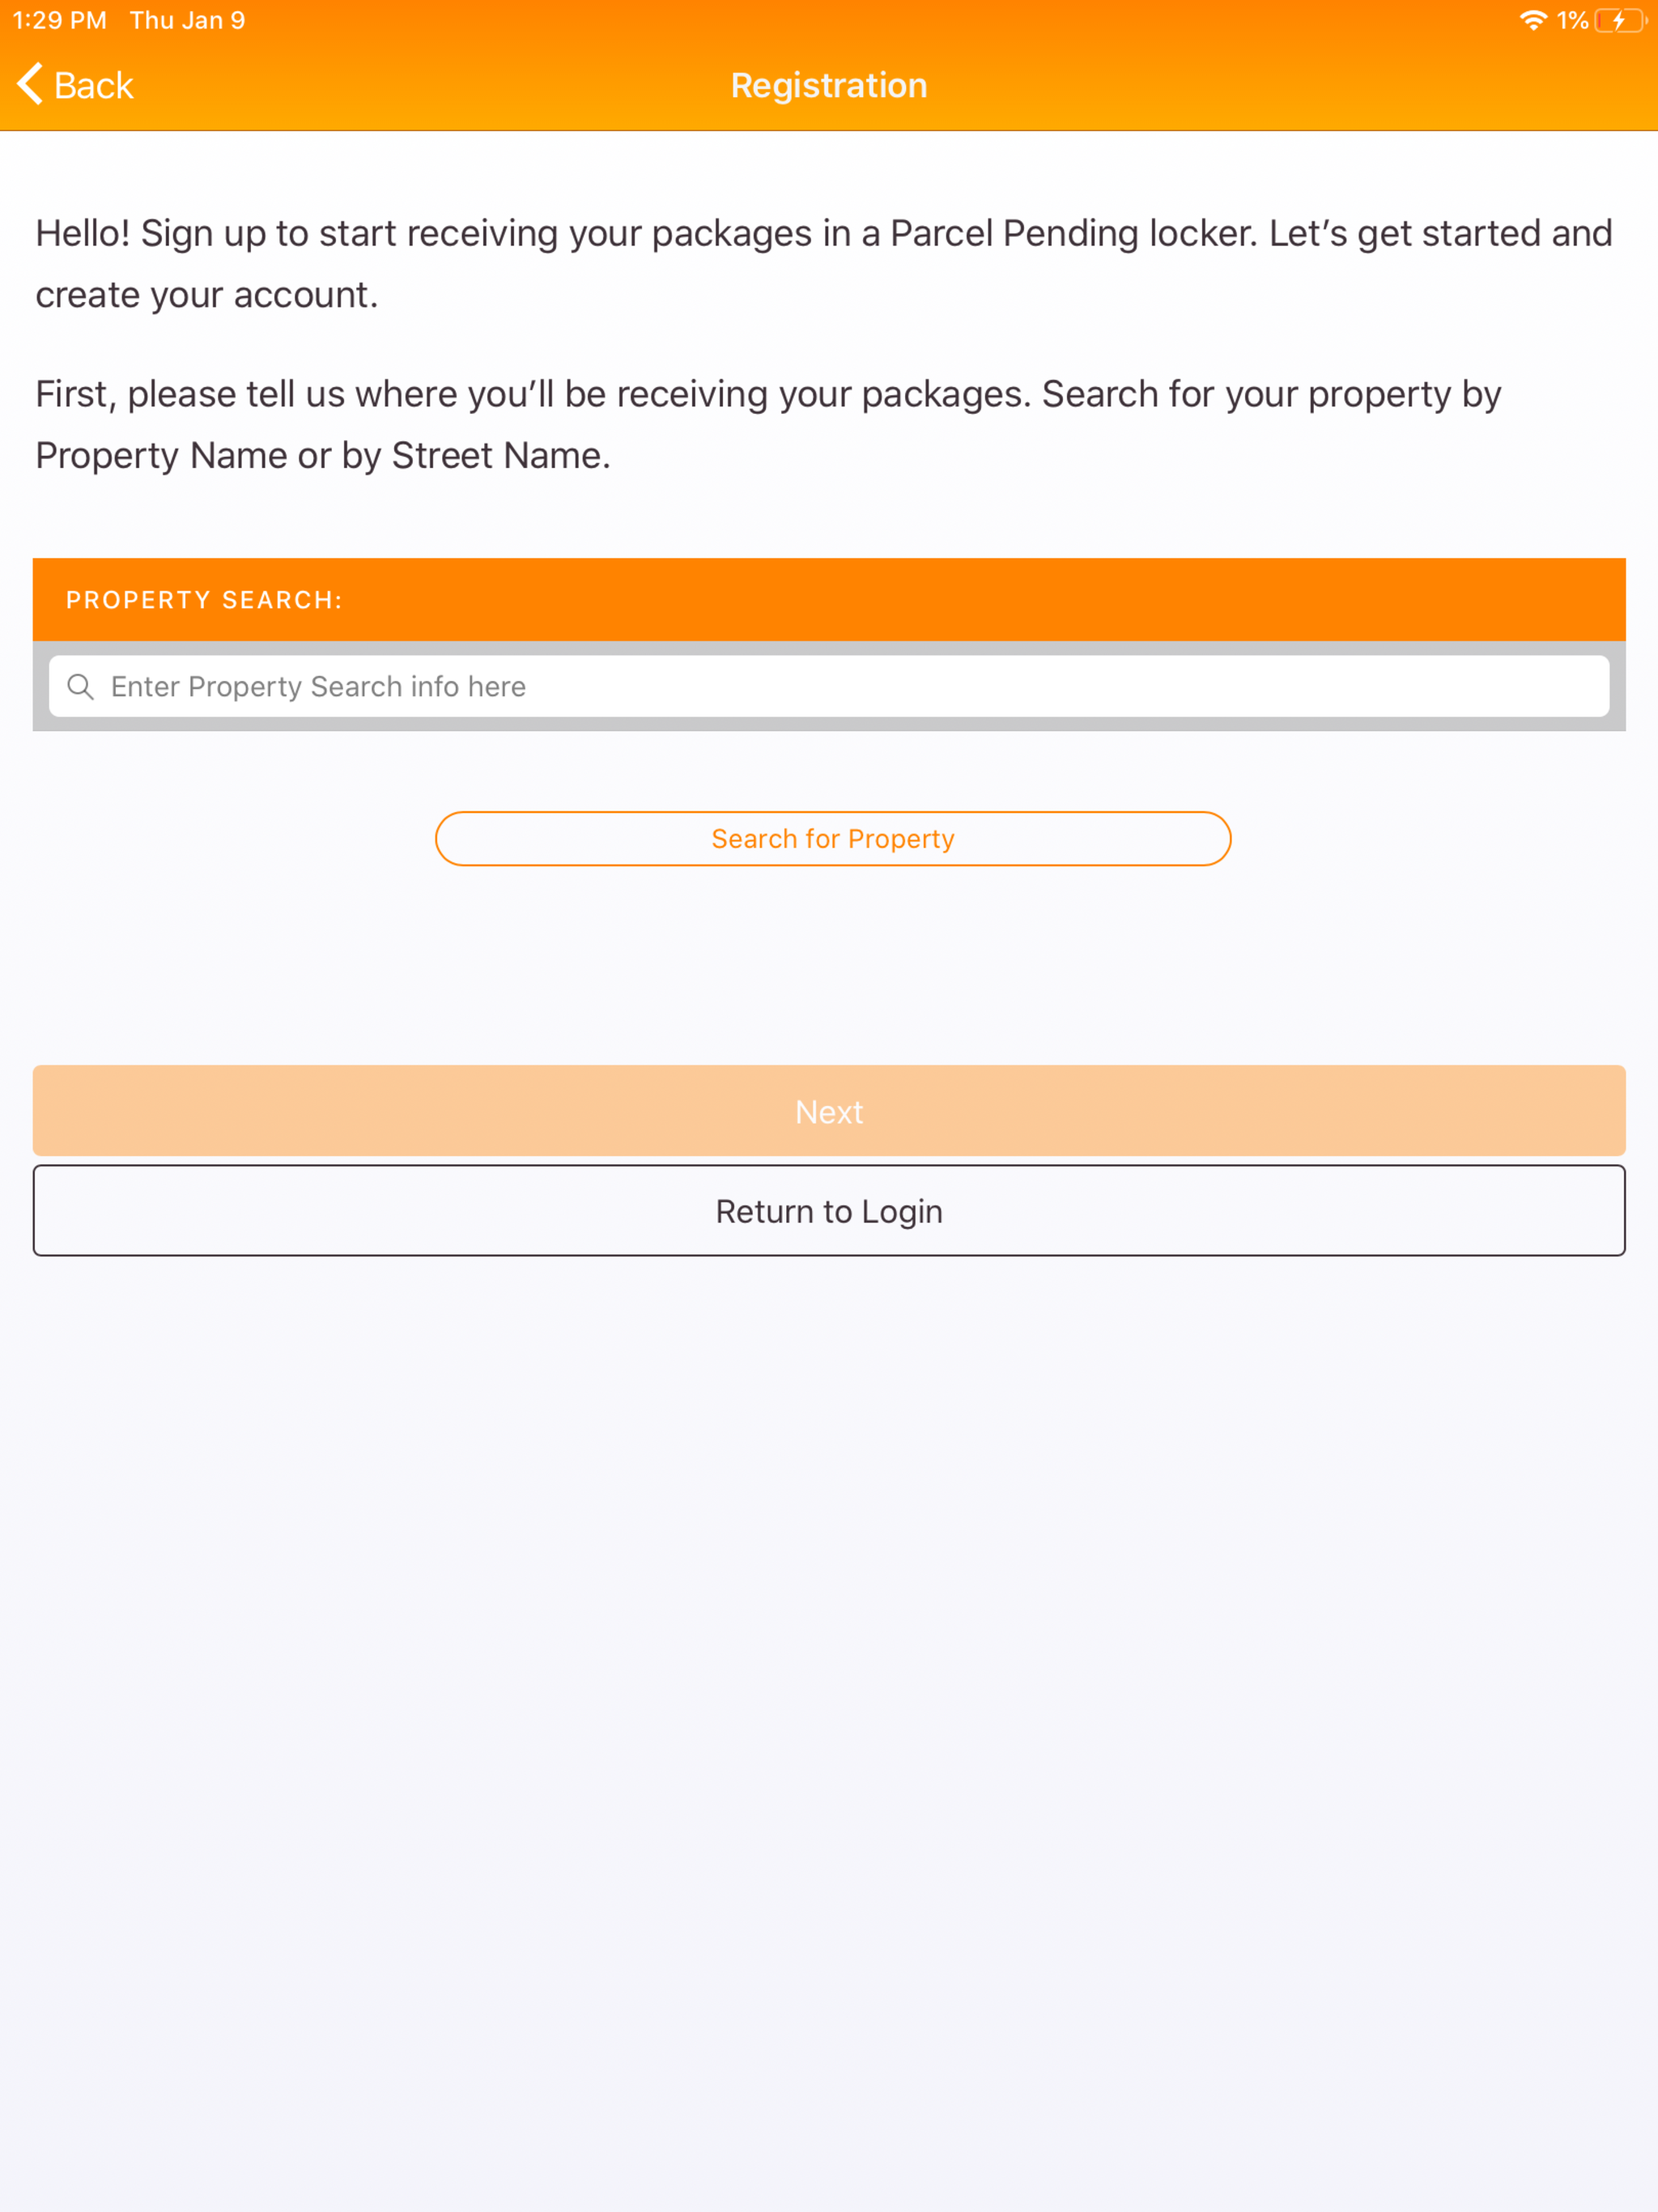Click the Back navigation label
Screen dimensions: 1658x2212
click(x=93, y=84)
